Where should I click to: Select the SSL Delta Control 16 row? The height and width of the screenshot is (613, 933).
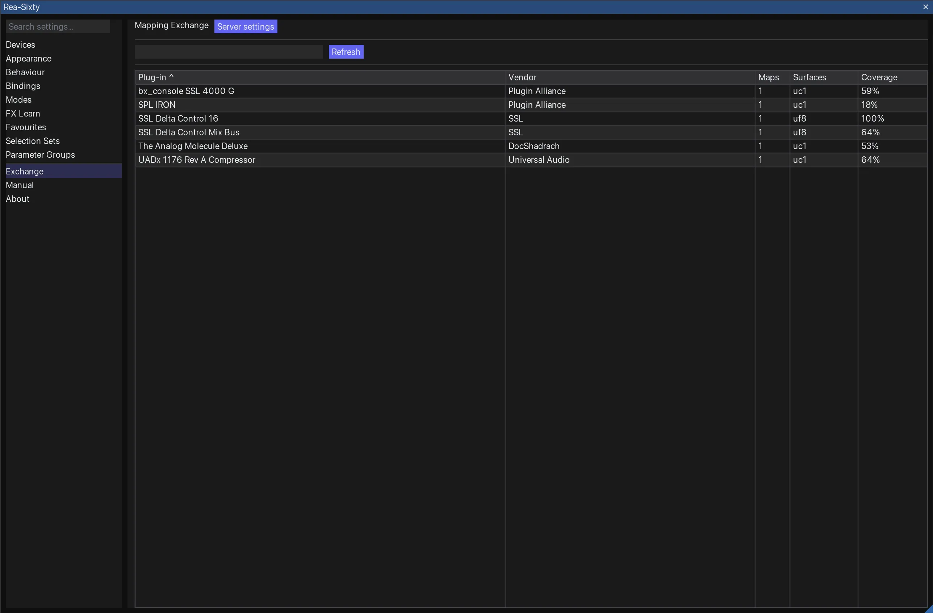tap(531, 118)
